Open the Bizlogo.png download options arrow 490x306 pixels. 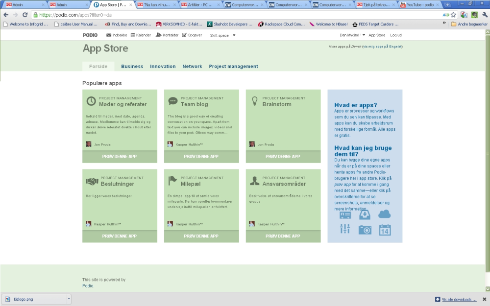click(69, 299)
